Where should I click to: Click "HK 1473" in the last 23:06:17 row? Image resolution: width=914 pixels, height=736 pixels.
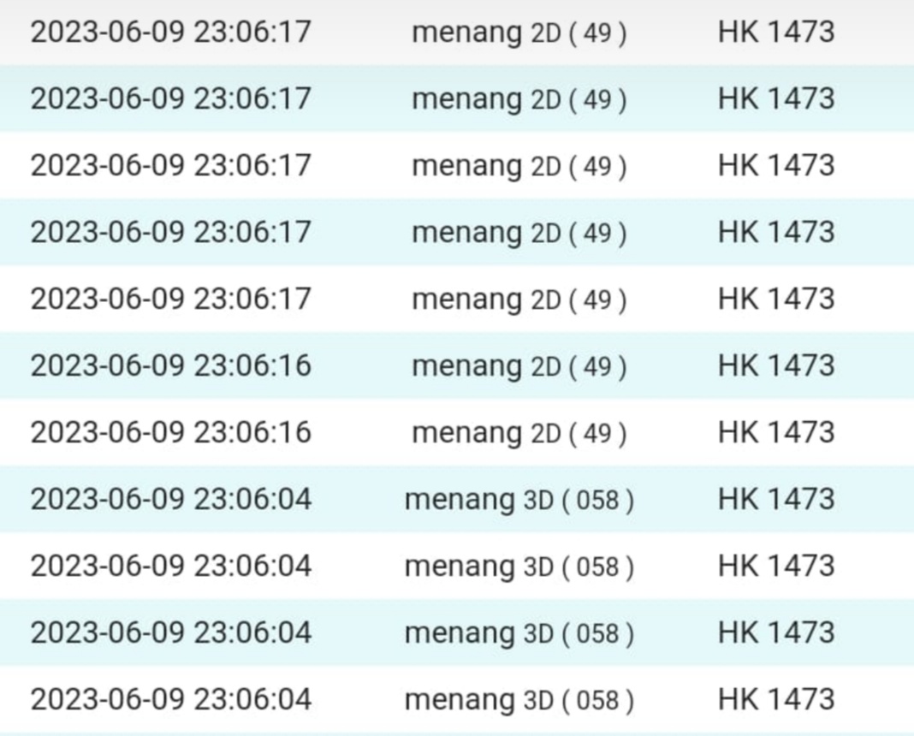775,299
